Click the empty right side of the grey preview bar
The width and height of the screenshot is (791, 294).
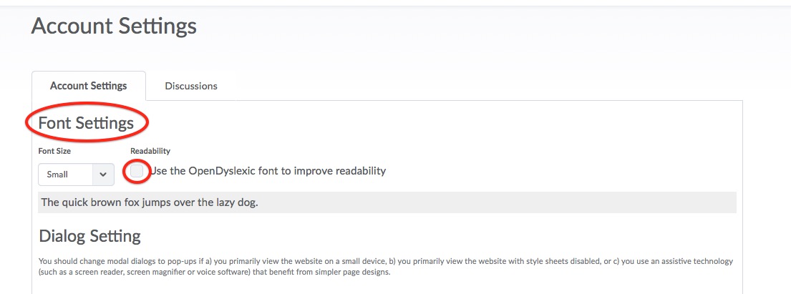(x=573, y=202)
